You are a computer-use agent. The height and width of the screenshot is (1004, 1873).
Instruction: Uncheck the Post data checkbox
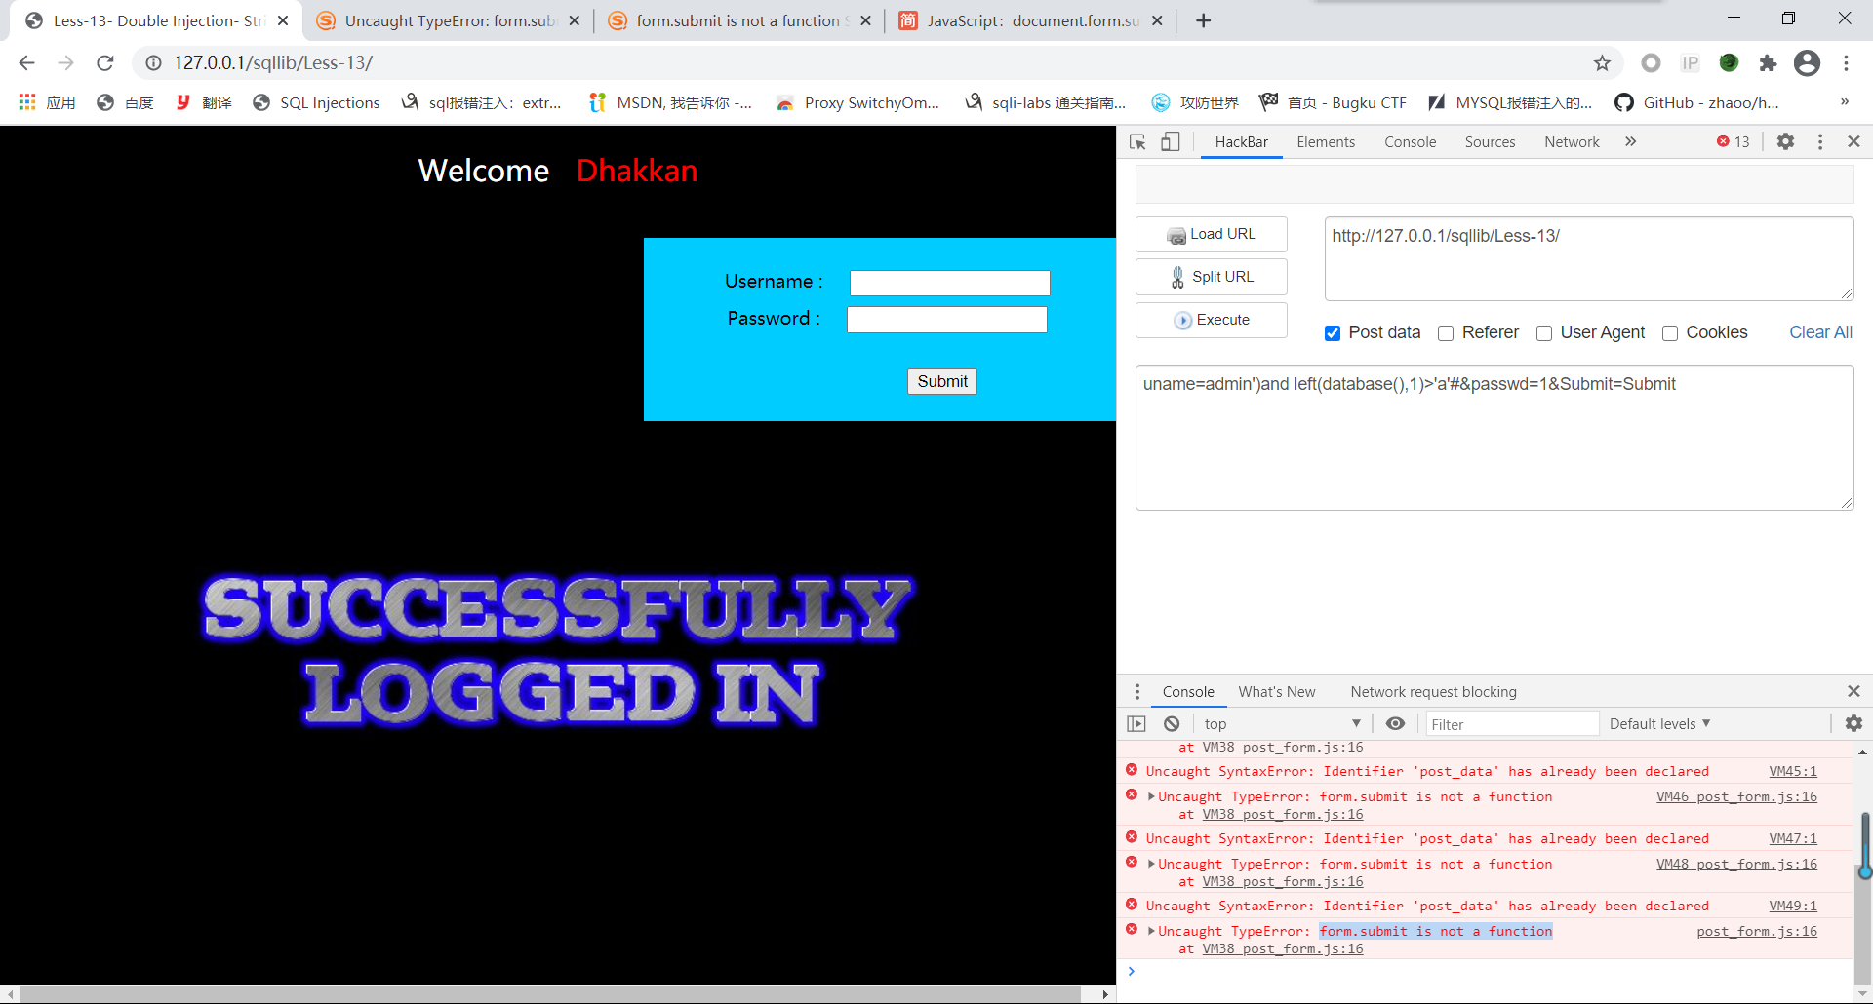click(1333, 333)
